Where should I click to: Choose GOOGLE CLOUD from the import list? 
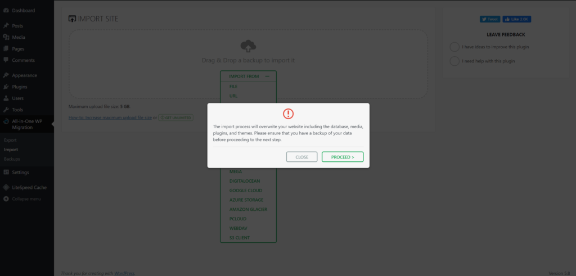246,191
